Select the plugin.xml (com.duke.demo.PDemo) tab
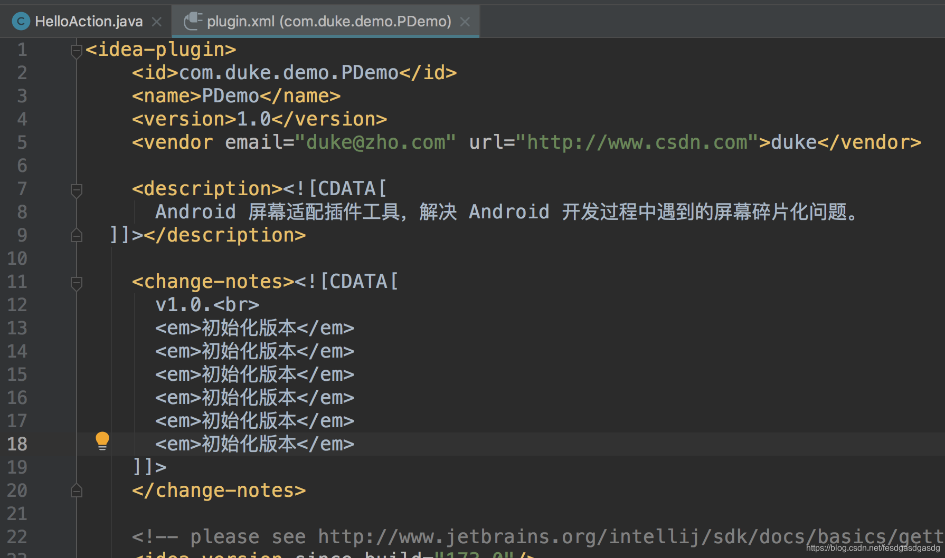Screen dimensions: 945x558 [x=327, y=21]
